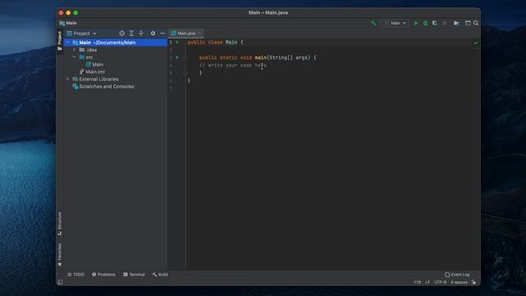526x296 pixels.
Task: Click the Select Opened File target icon
Action: click(122, 33)
